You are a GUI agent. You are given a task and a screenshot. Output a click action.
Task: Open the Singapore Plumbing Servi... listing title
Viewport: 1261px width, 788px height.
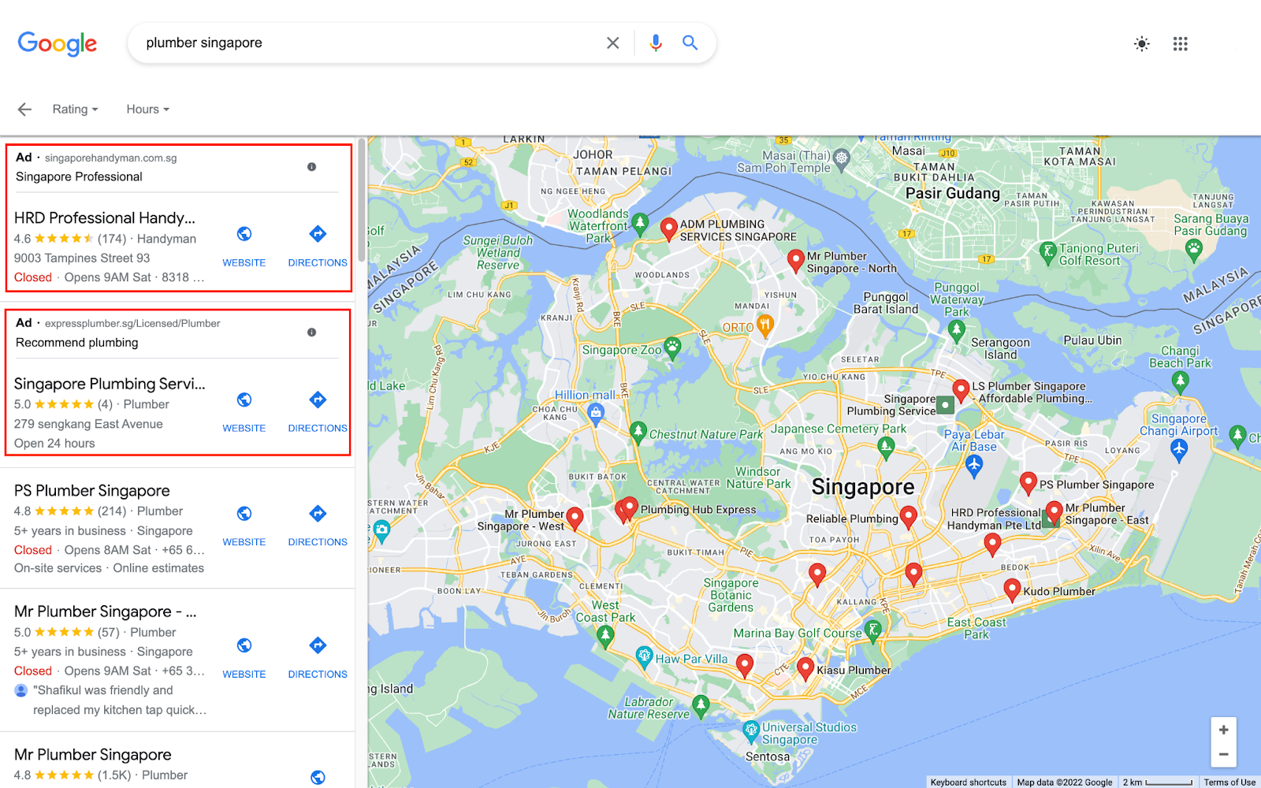pyautogui.click(x=110, y=384)
